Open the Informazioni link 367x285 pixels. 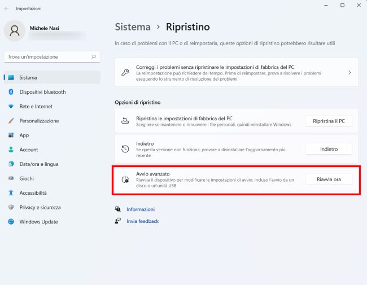(141, 209)
